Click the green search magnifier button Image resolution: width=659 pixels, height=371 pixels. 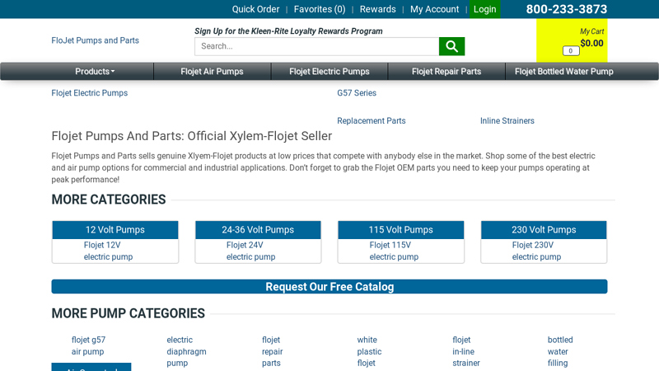tap(451, 46)
